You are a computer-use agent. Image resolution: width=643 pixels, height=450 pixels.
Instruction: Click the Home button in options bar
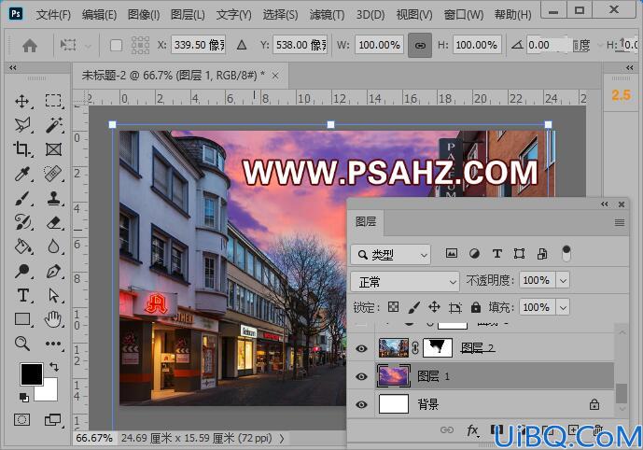point(30,45)
